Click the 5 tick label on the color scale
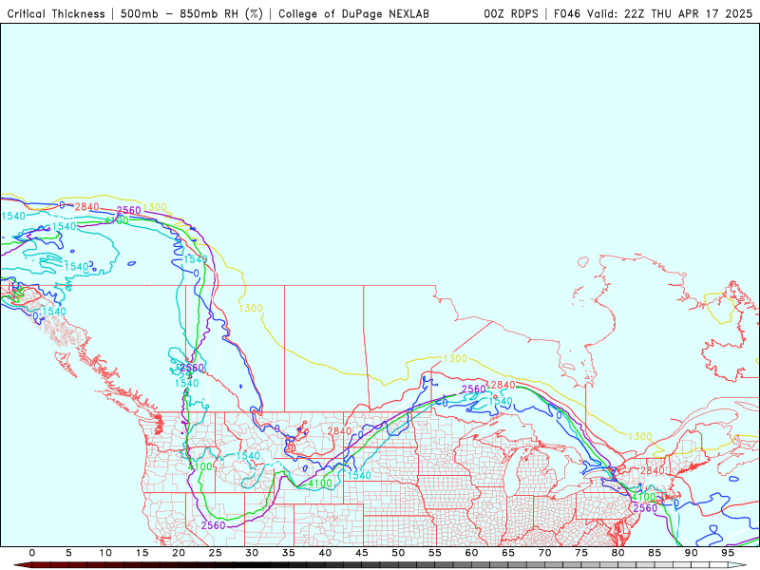The height and width of the screenshot is (570, 760). [x=68, y=553]
